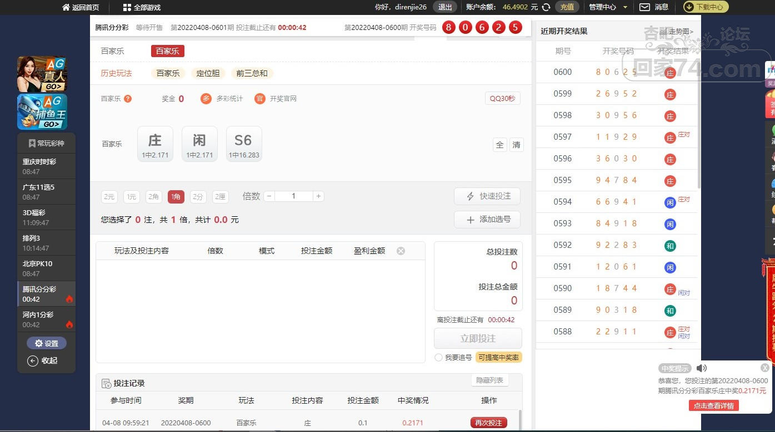
Task: Click the 和 result icon for 0592
Action: click(670, 246)
